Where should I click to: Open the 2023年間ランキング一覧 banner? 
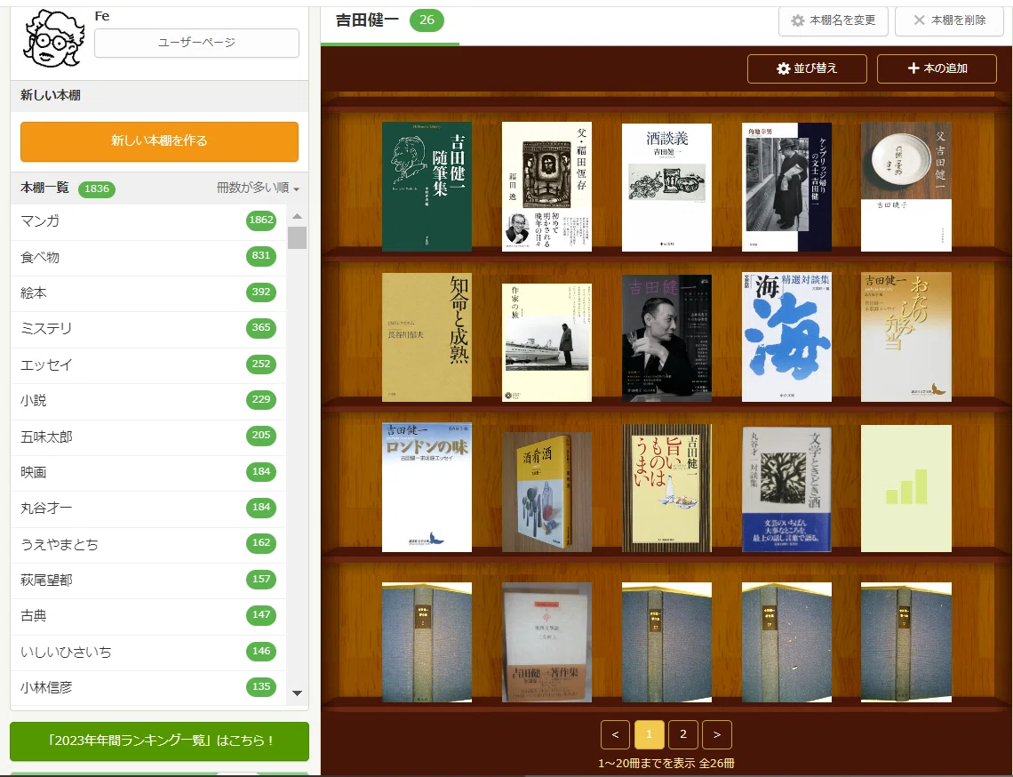click(x=160, y=741)
